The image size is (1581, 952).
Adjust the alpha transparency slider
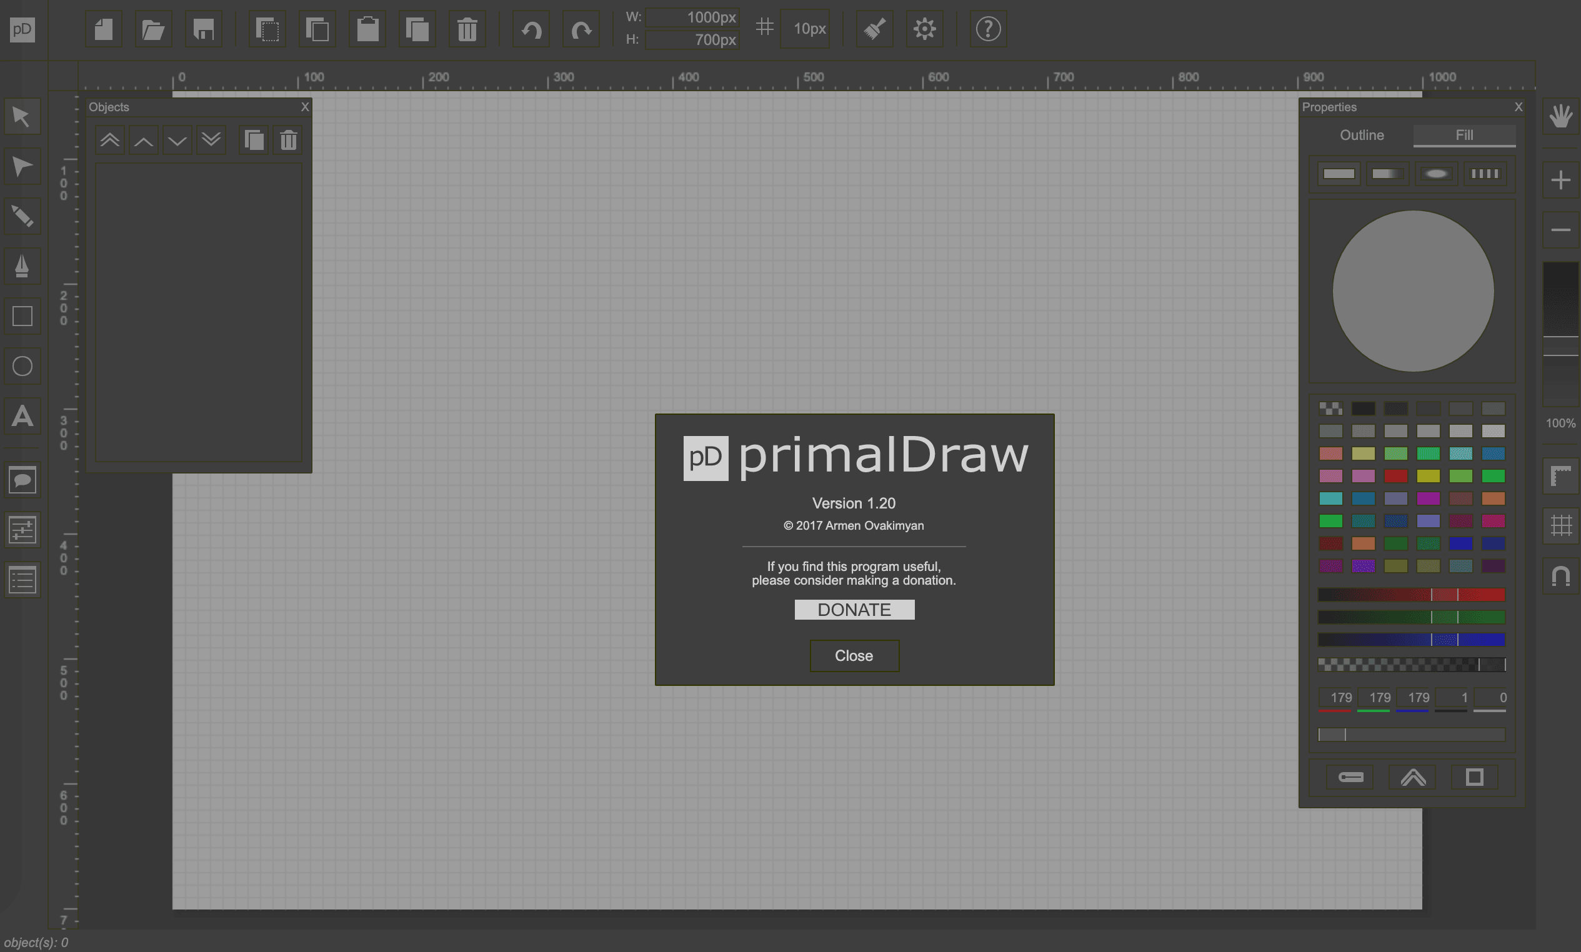tap(1412, 665)
